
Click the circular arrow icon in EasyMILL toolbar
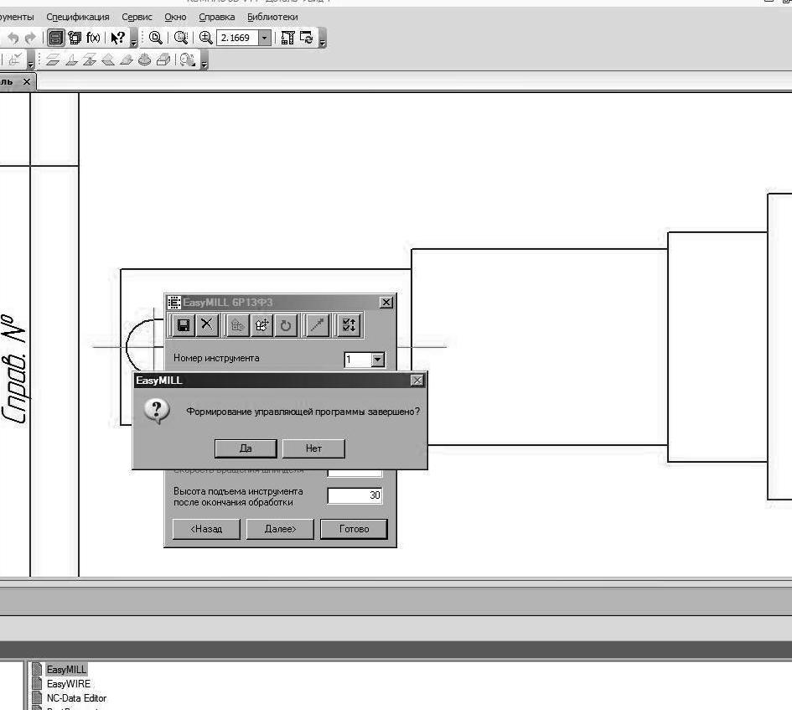(286, 325)
